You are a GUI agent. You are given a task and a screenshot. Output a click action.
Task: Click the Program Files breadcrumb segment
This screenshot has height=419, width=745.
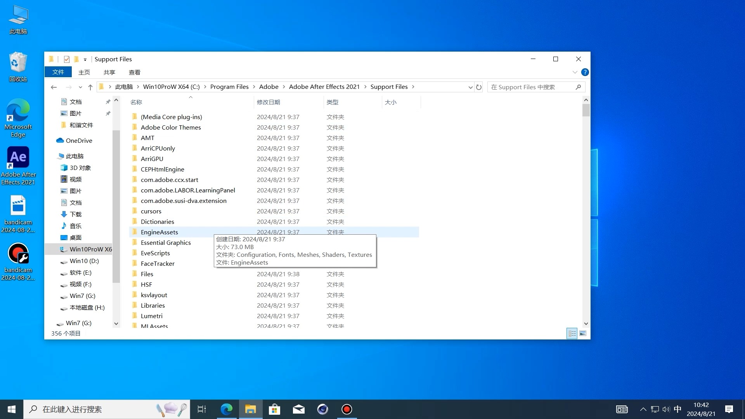click(x=229, y=87)
